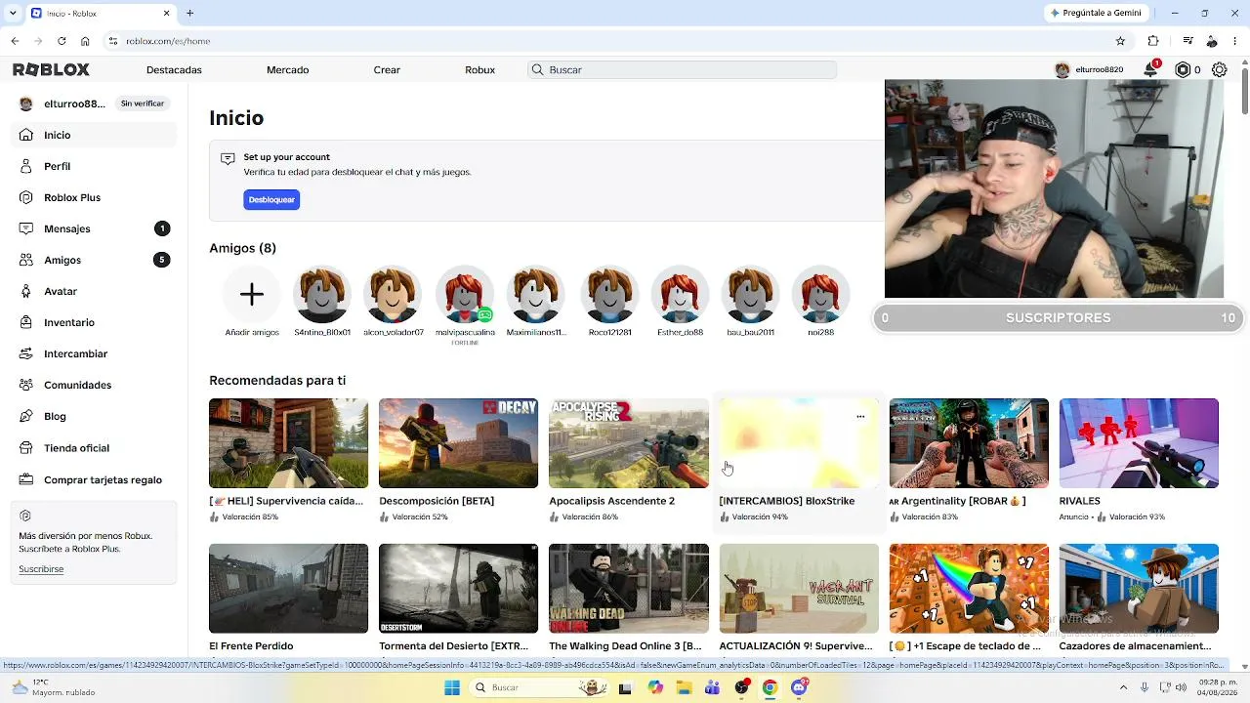Add friends with the plus icon
1250x703 pixels.
coord(252,294)
